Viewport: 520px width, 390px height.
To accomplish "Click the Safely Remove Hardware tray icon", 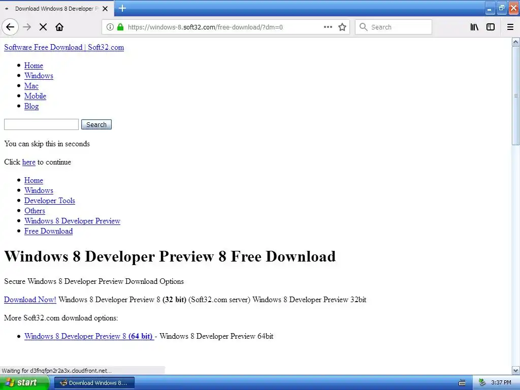I will (482, 383).
